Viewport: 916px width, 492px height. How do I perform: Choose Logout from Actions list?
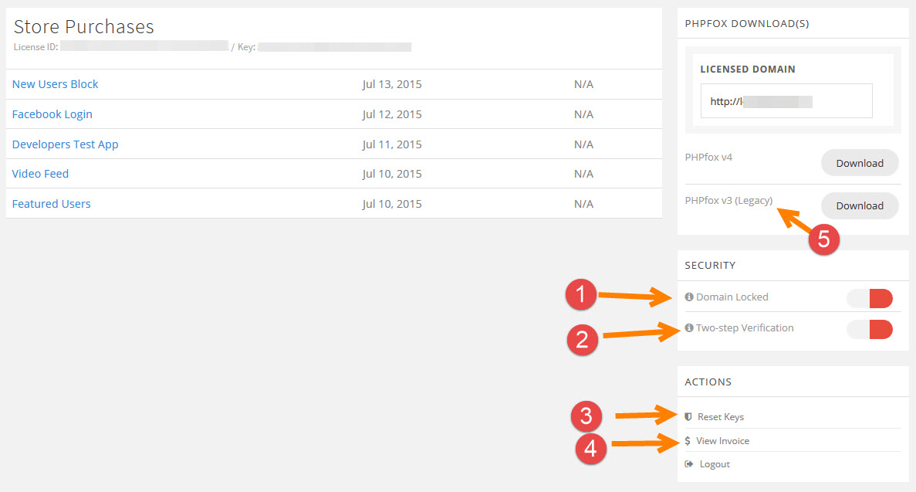point(715,464)
